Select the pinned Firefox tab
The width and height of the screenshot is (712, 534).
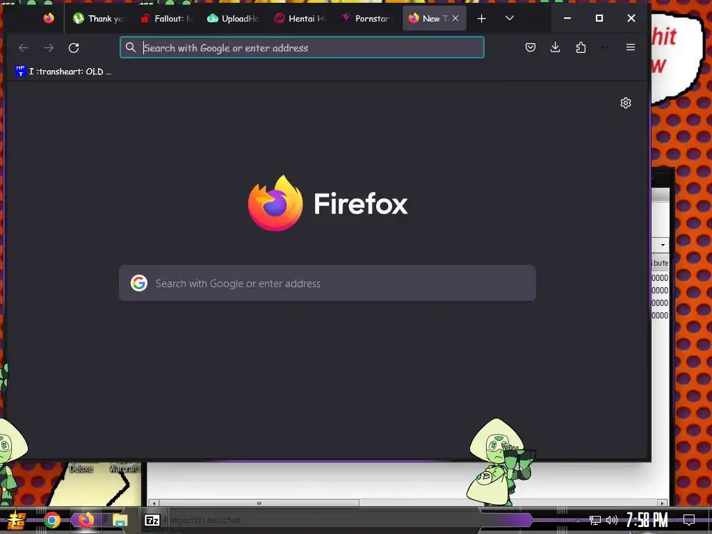(x=49, y=18)
